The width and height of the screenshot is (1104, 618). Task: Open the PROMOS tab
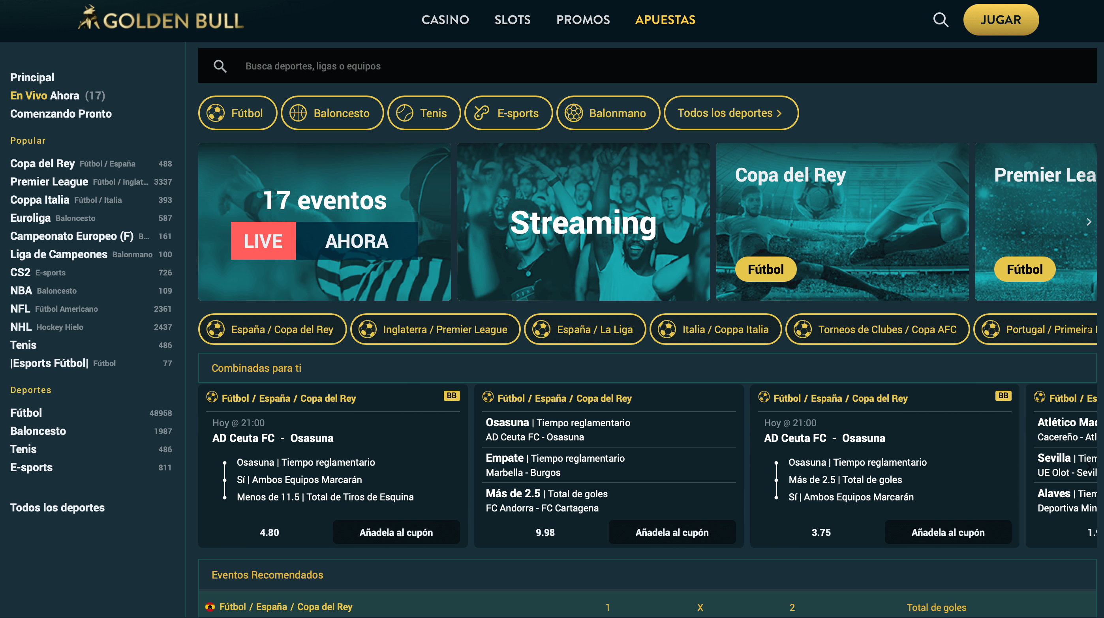click(x=583, y=20)
